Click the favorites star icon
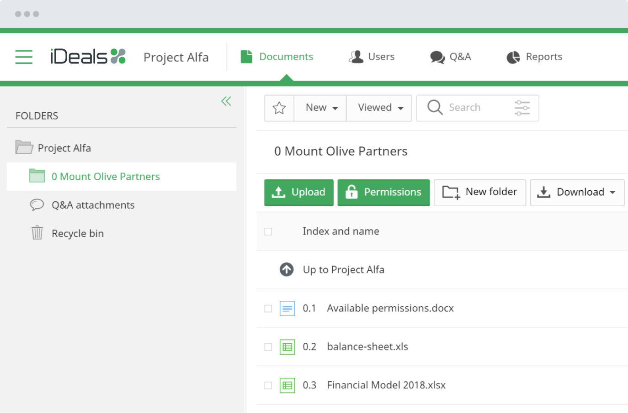628x413 pixels. click(x=279, y=108)
